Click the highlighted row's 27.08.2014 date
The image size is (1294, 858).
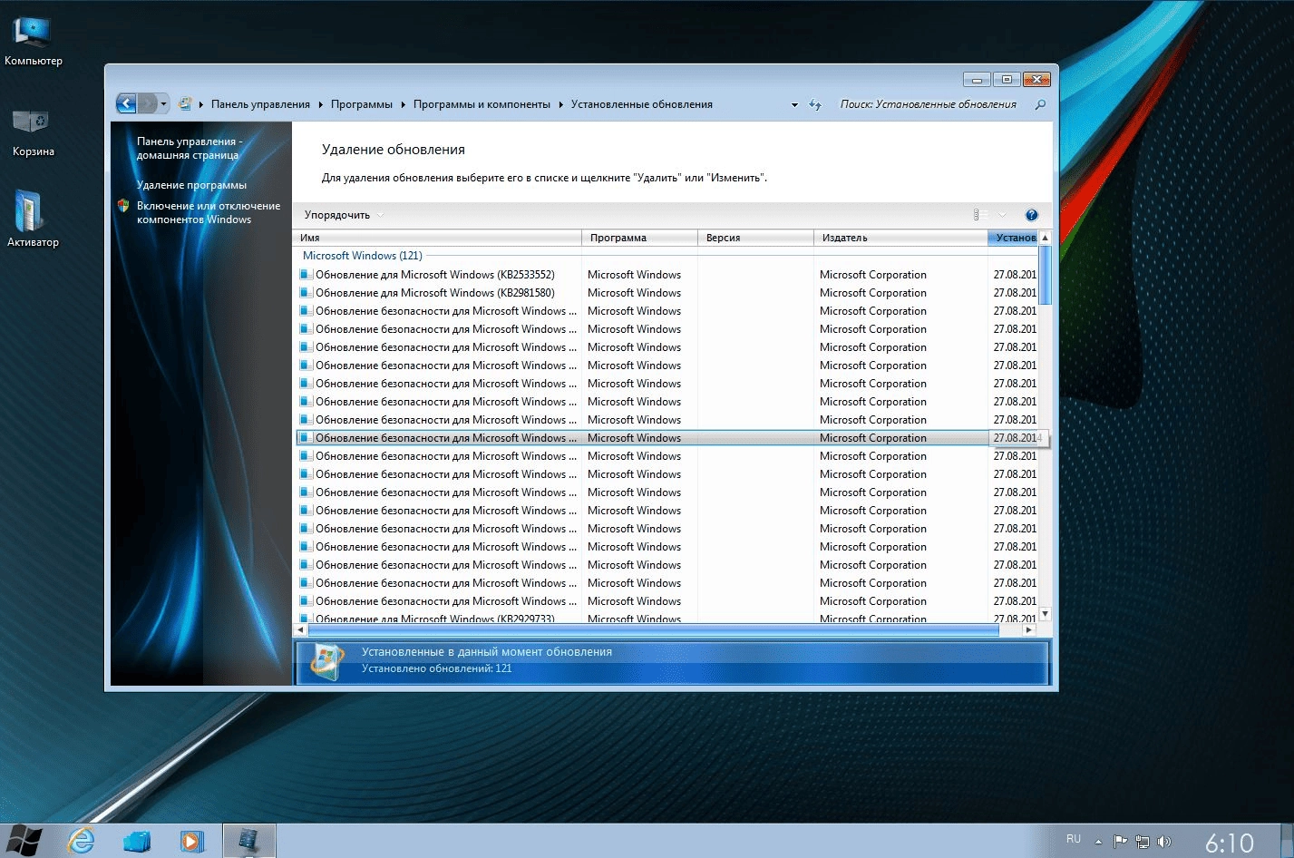point(1017,438)
